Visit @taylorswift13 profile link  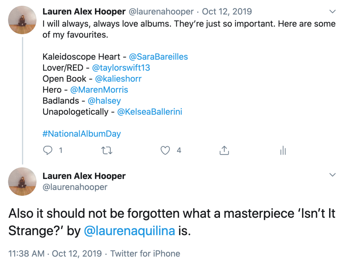point(121,68)
